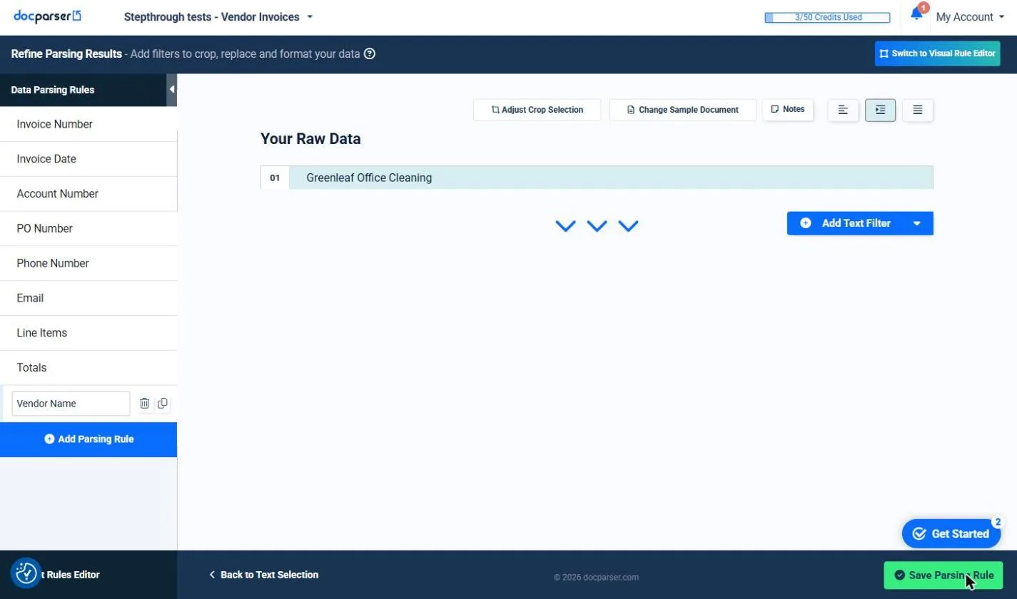Click Change Sample Document
The image size is (1017, 599).
pos(682,110)
